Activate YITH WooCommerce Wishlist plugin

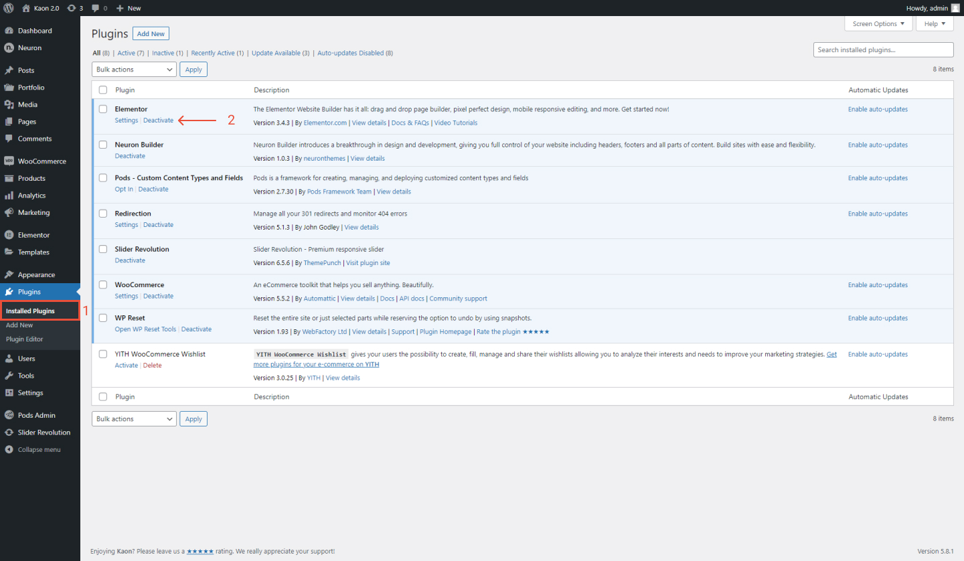pyautogui.click(x=126, y=366)
